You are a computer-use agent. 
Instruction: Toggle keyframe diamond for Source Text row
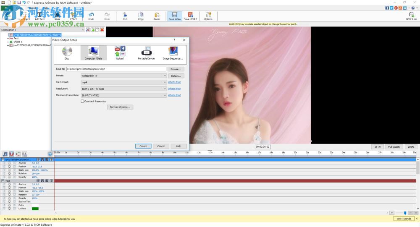click(9, 201)
